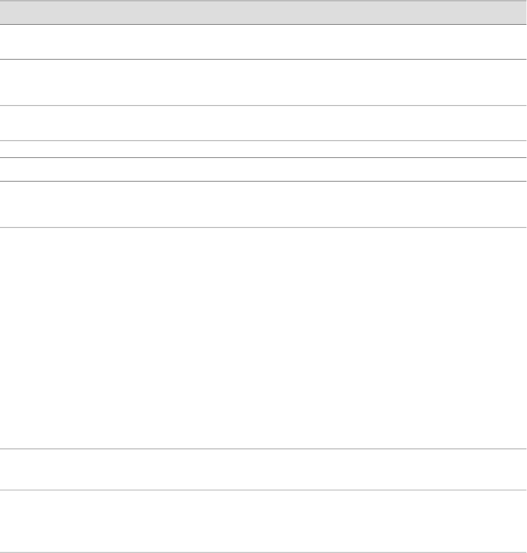Click the gray header bar at top
Viewport: 527px width, 553px height.
pos(263,13)
